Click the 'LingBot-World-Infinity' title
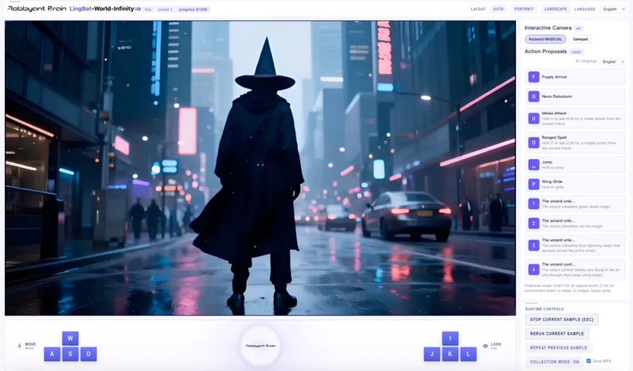Viewport: 633px width, 371px height. [102, 8]
